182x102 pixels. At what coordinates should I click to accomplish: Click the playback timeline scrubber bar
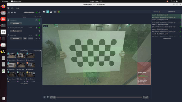click(x=99, y=97)
